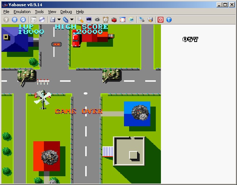Click the USB transfer icon
Image resolution: width=237 pixels, height=185 pixels.
[x=142, y=20]
